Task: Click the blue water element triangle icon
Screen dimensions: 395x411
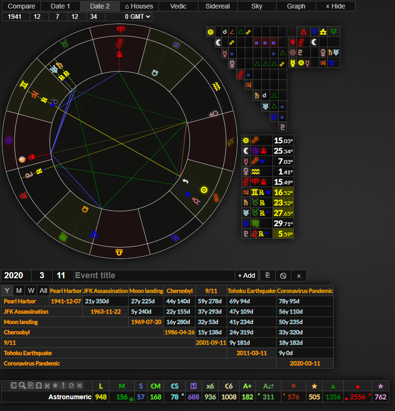Action: tap(314, 32)
